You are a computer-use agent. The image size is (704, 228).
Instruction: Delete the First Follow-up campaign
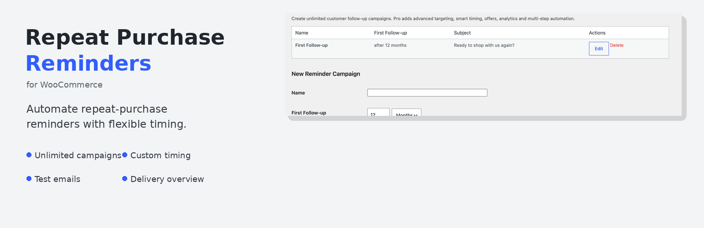(616, 46)
